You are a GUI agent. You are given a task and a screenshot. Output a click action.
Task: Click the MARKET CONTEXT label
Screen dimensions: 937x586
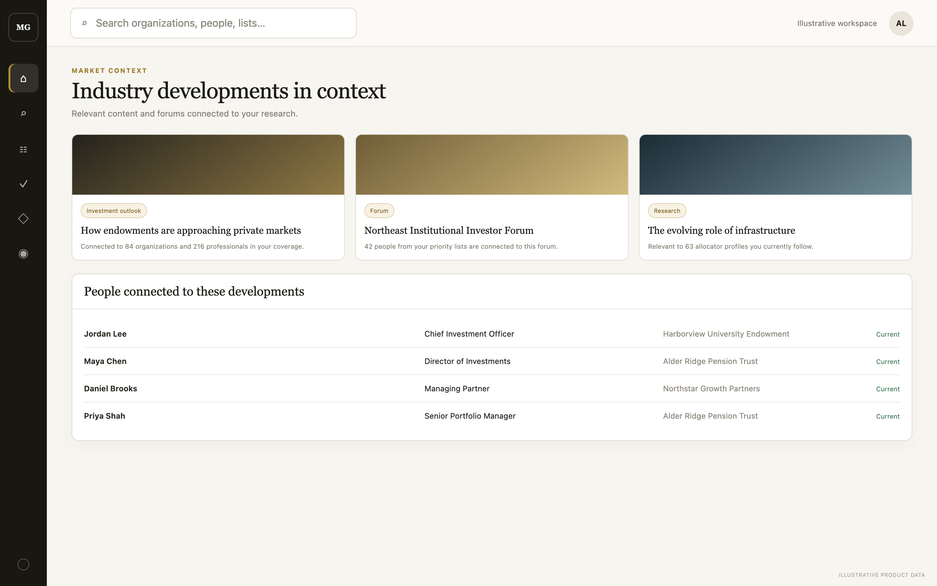pos(109,71)
